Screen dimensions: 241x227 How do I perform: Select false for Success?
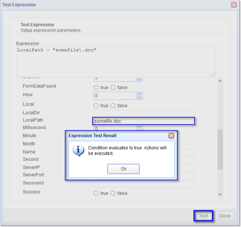113,193
